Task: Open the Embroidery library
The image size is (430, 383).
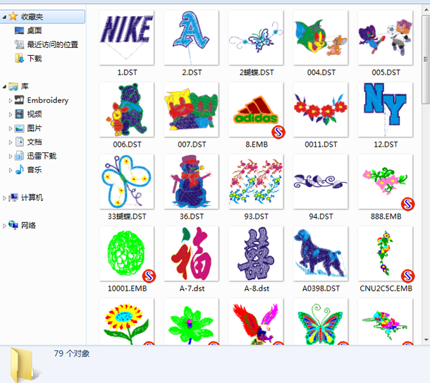Action: (47, 100)
